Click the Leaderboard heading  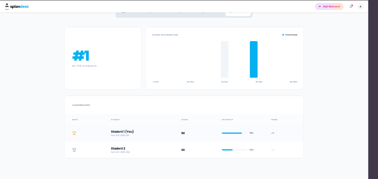pos(81,105)
